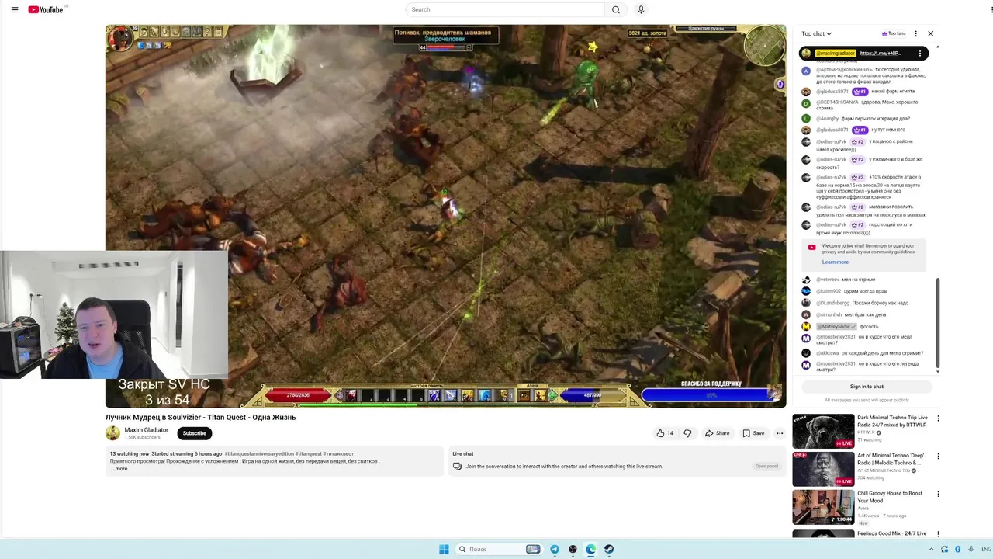Image resolution: width=993 pixels, height=559 pixels.
Task: Click the pinned @maximgladiator name badge
Action: click(836, 54)
